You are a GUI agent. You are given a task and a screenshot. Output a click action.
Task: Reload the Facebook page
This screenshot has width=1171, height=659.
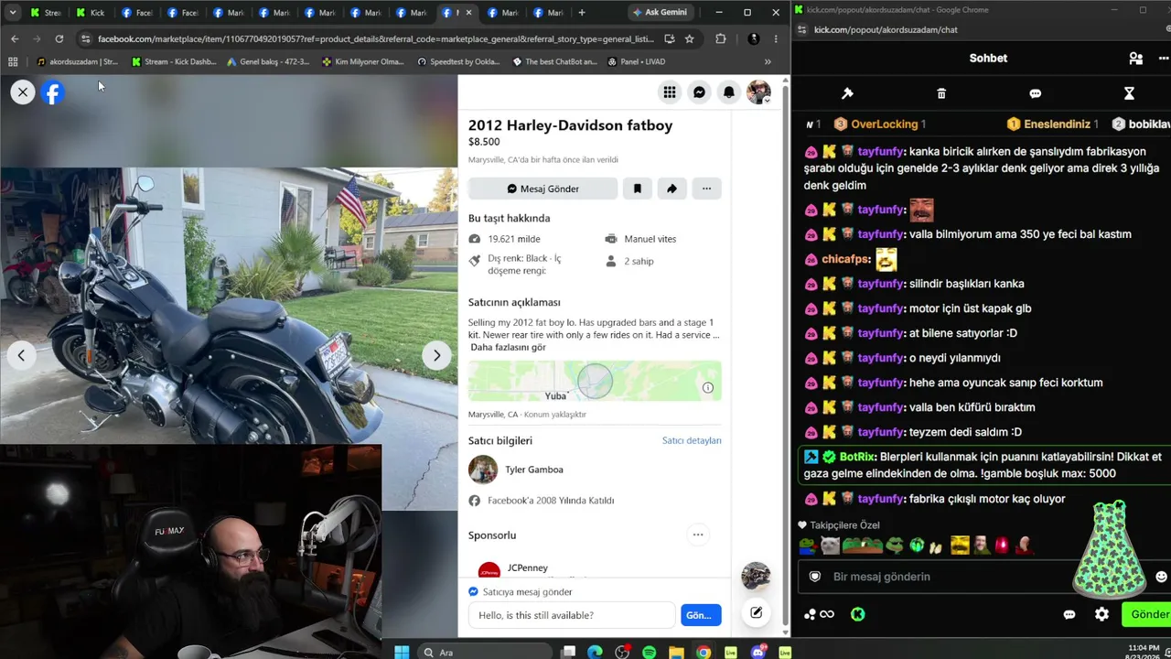pyautogui.click(x=59, y=39)
